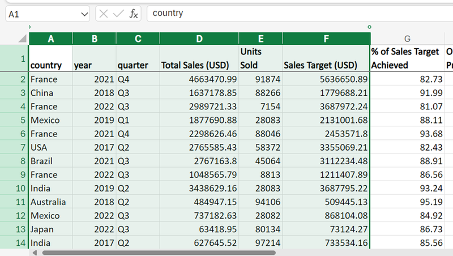Click the Insert Function fx icon
The width and height of the screenshot is (453, 256).
[x=134, y=14]
